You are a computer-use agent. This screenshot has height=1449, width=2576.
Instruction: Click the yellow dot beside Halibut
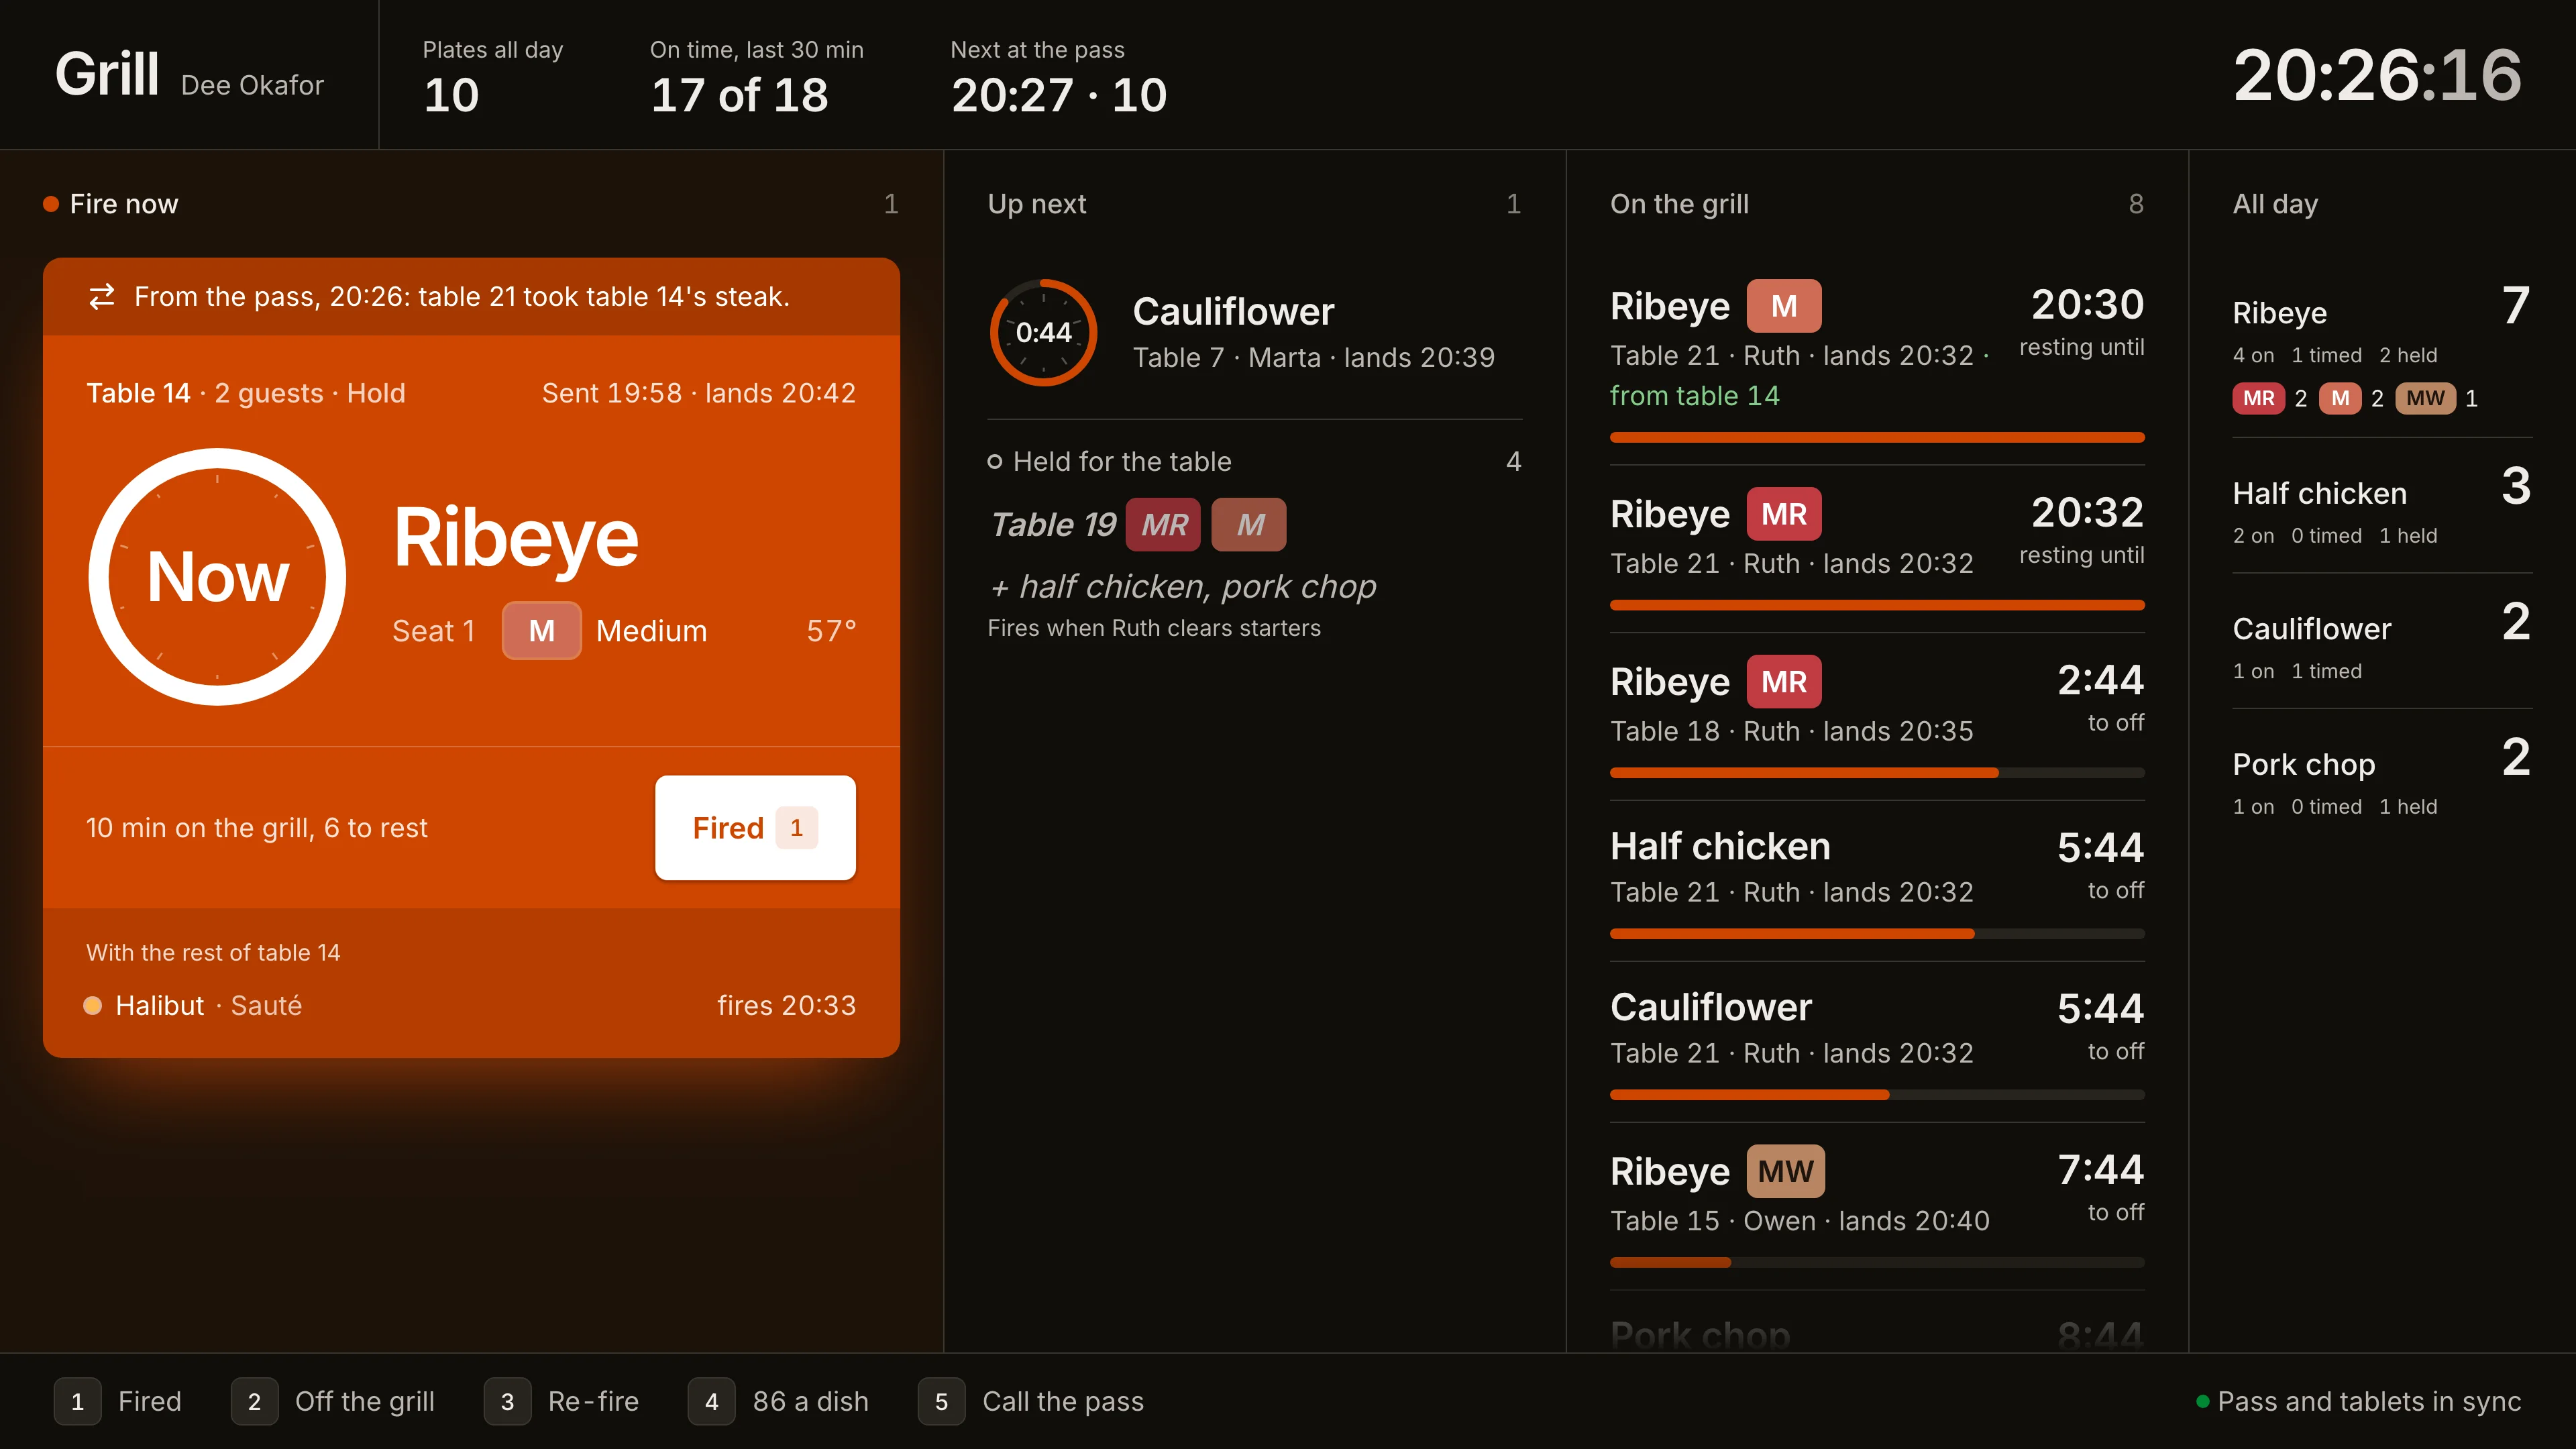coord(93,1005)
